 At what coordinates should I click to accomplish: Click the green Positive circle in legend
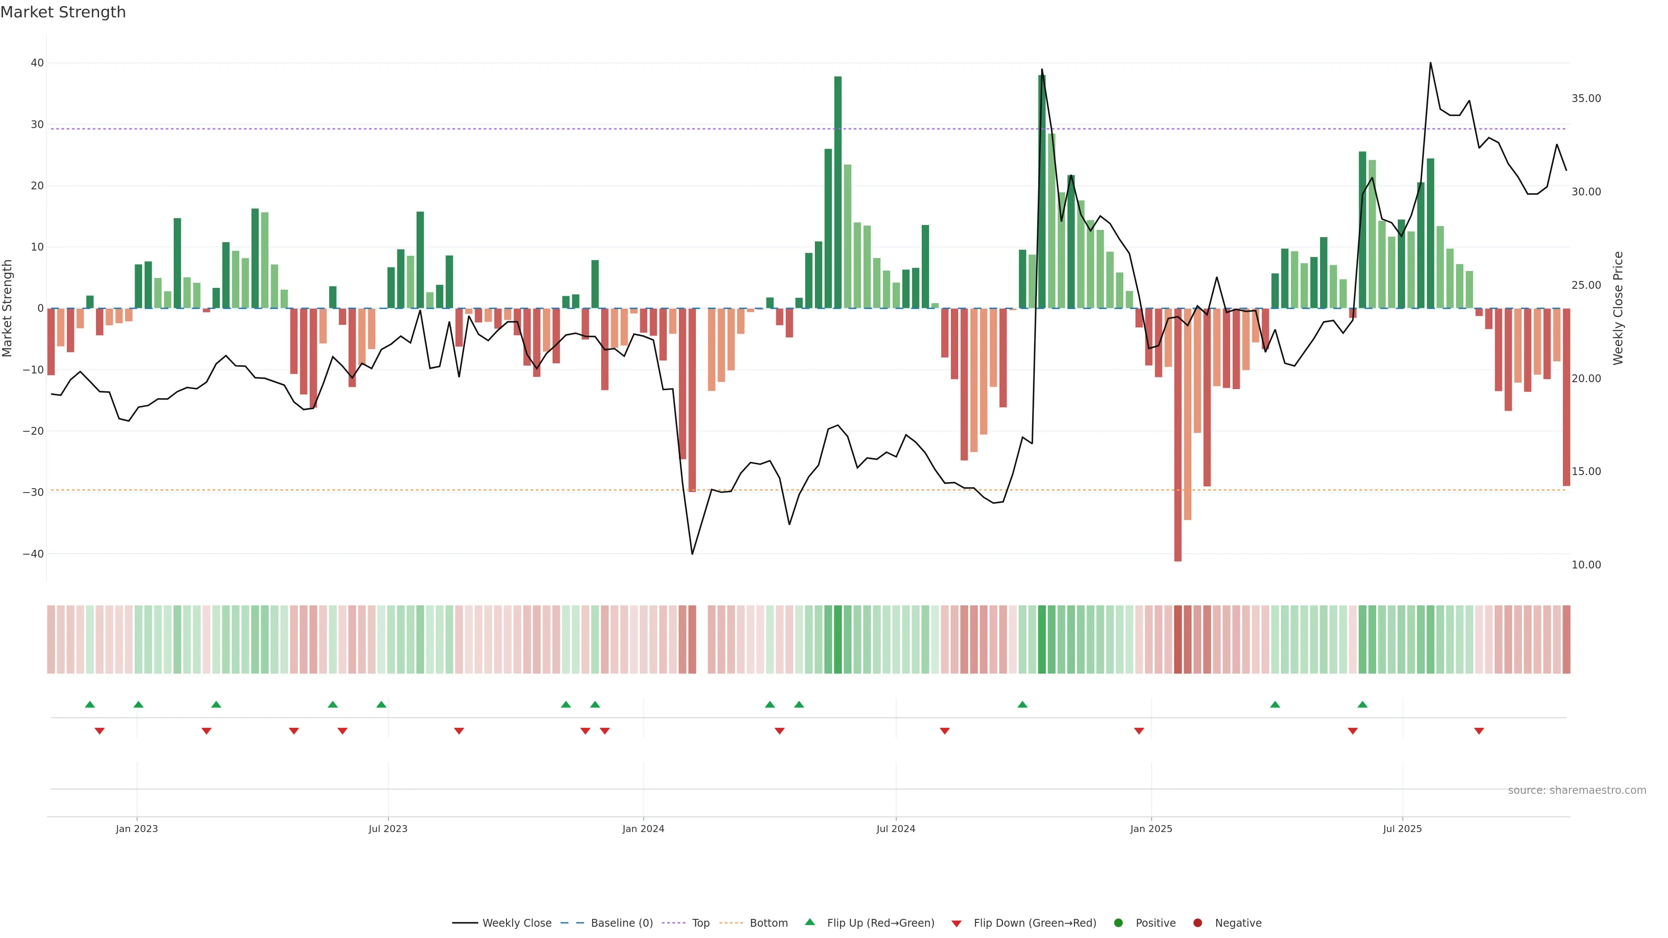(1118, 923)
